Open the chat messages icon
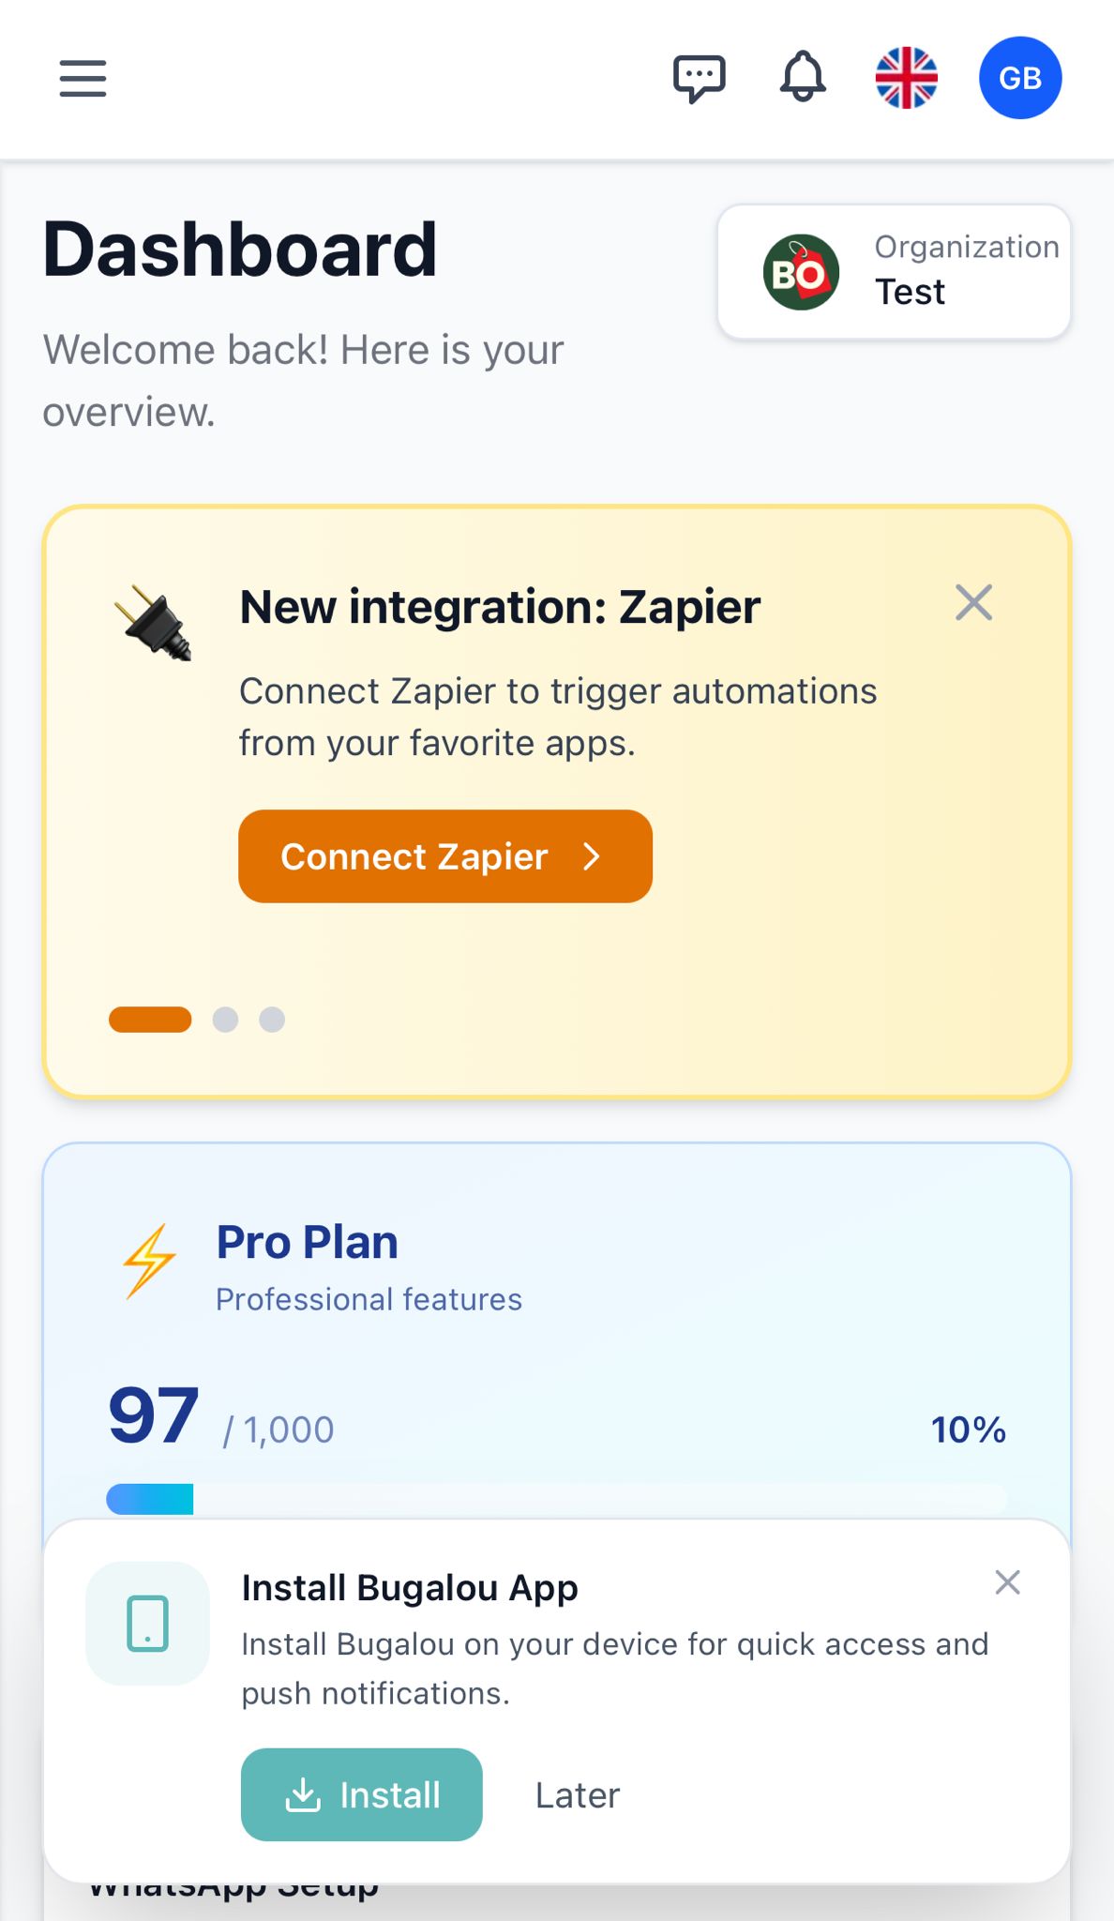Image resolution: width=1114 pixels, height=1921 pixels. click(x=700, y=78)
